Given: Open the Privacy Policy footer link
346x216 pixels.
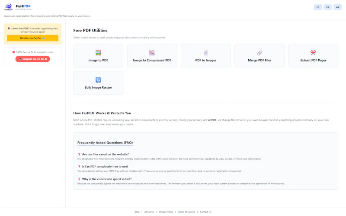Looking at the screenshot, I should (x=166, y=212).
